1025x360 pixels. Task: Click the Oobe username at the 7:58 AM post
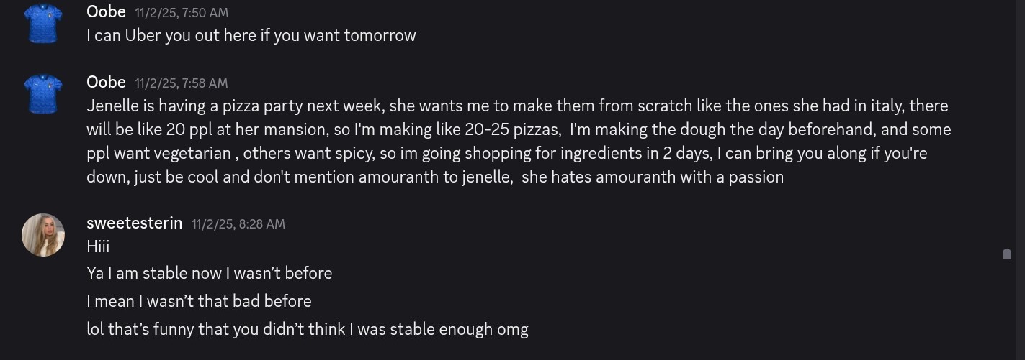(106, 82)
